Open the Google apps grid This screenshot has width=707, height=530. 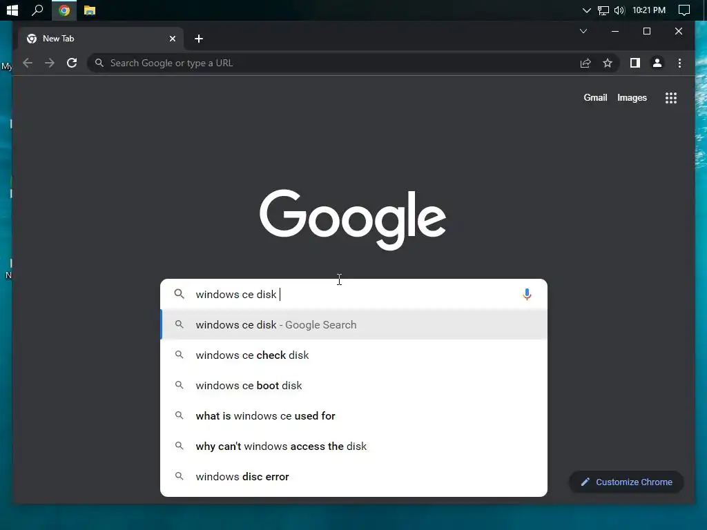click(671, 98)
